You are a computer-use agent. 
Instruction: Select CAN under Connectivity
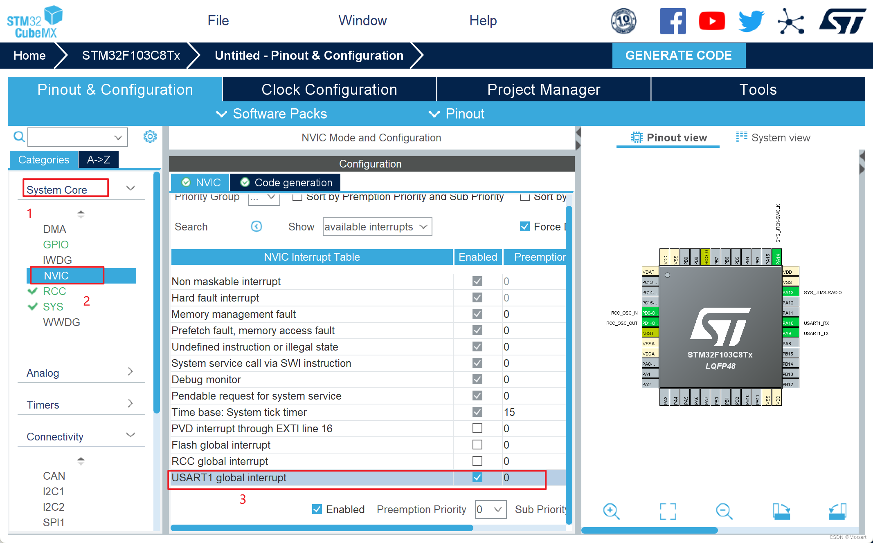coord(54,476)
